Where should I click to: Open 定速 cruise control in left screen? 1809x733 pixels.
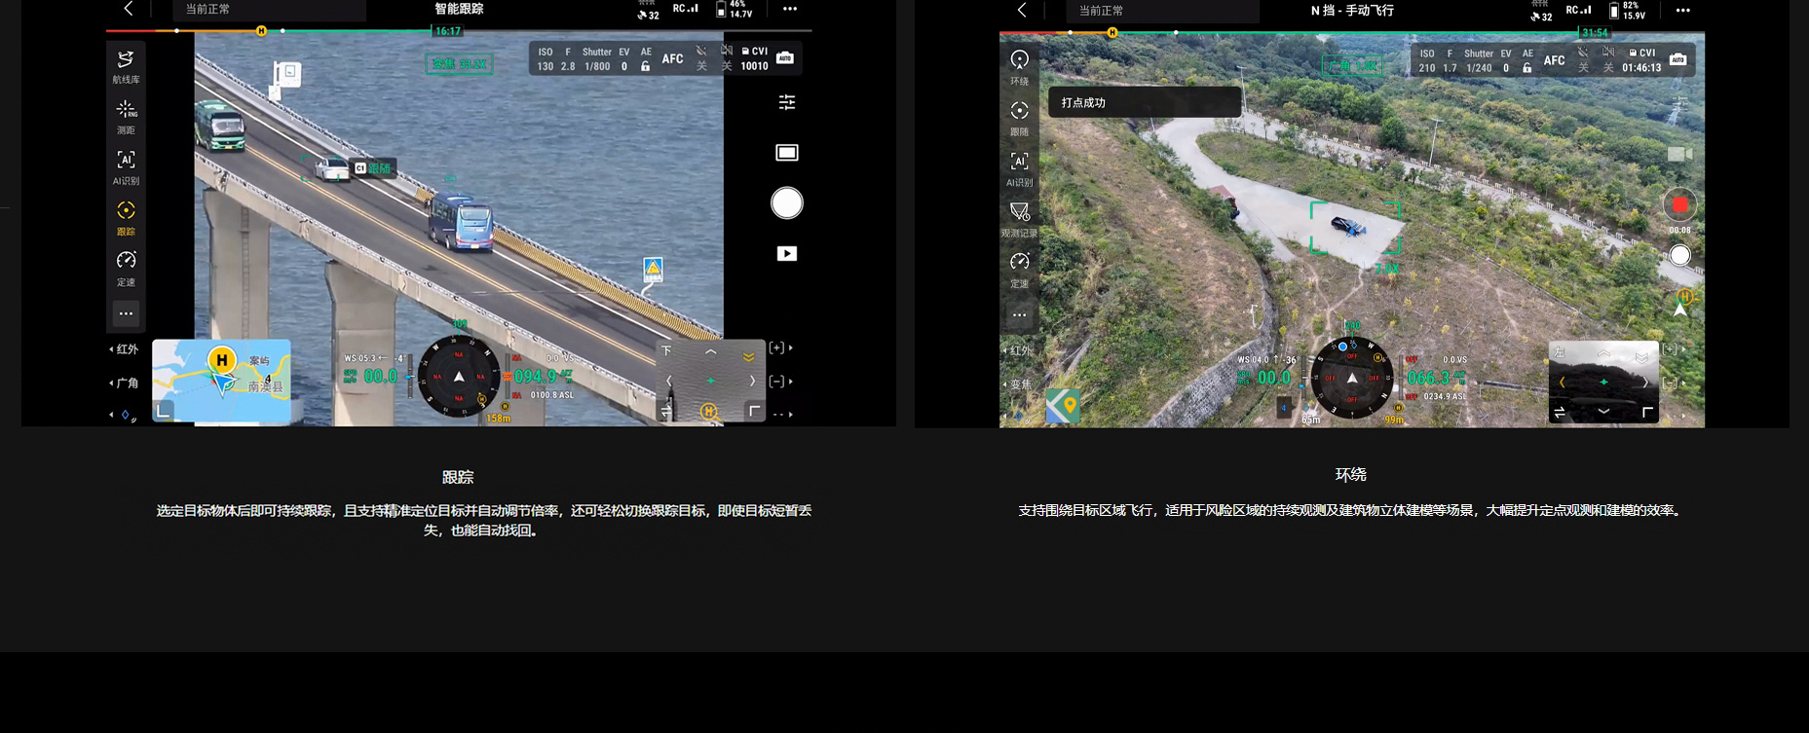[126, 268]
